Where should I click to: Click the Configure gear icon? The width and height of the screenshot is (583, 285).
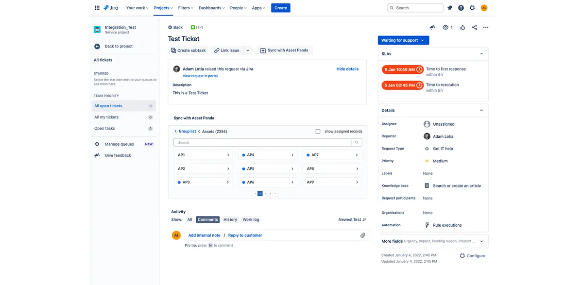[463, 256]
